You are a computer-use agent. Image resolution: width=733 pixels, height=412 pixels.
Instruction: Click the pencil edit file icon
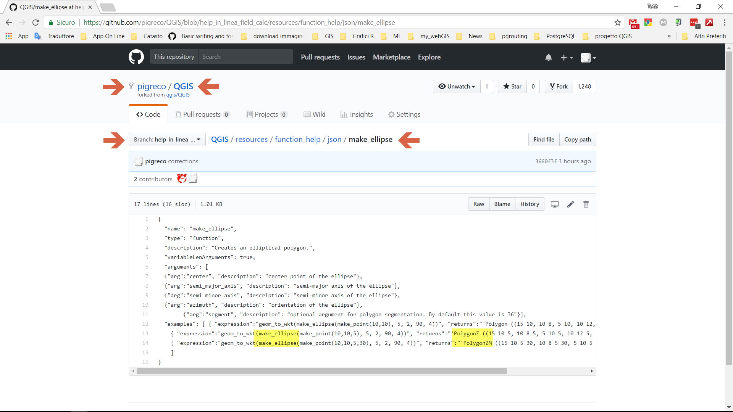pos(570,204)
